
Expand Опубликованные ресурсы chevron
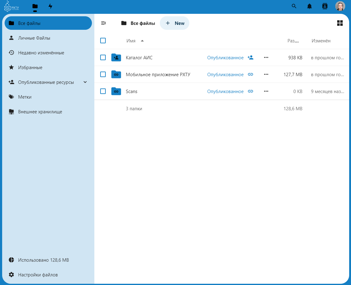pyautogui.click(x=85, y=82)
